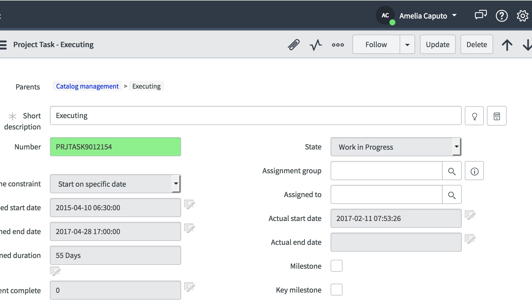Open the Catalog management parent link
Viewport: 532px width, 303px height.
87,86
